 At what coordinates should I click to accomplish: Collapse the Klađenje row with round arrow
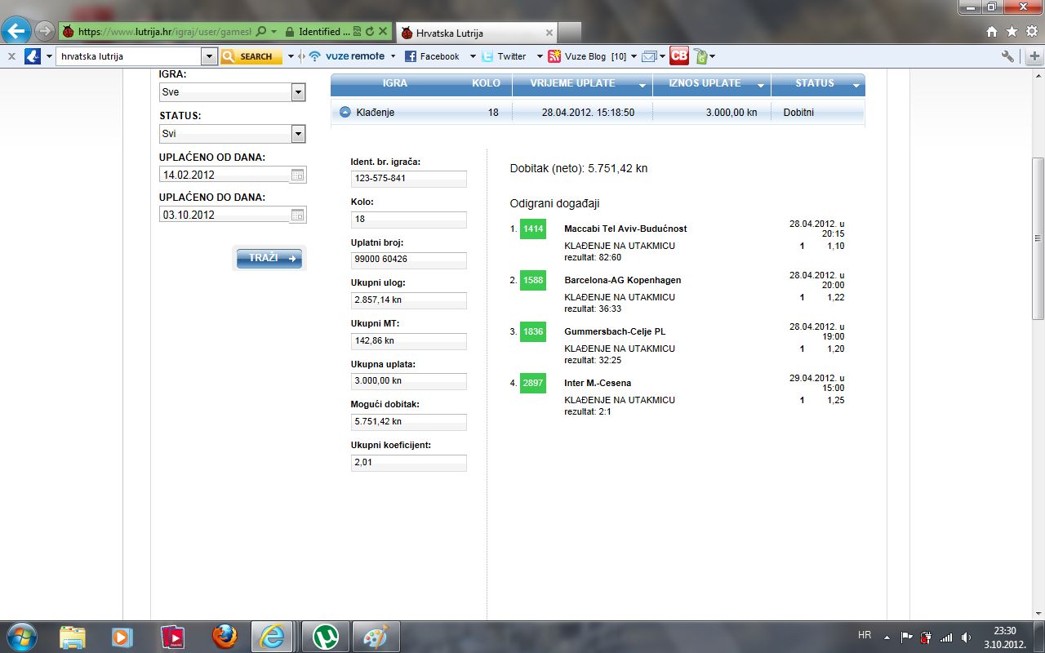pos(345,113)
